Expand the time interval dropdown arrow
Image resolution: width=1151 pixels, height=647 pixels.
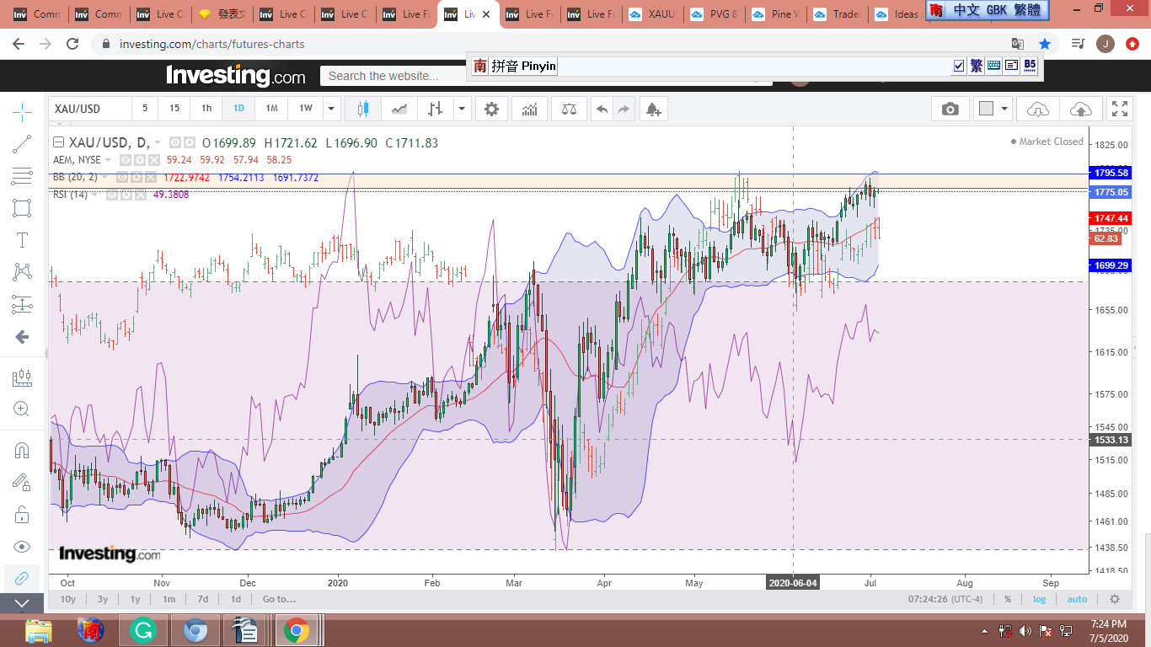coord(331,109)
